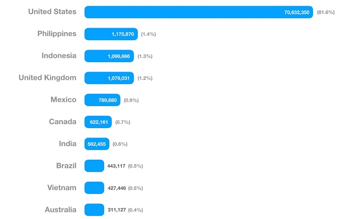Click the Indonesia bar showing 1,096,666

coord(109,56)
